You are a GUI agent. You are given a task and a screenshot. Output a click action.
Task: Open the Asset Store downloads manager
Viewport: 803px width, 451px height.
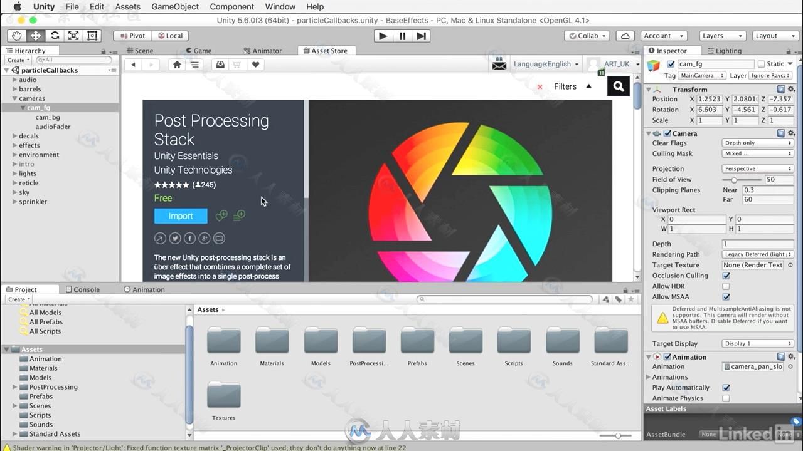coord(220,65)
